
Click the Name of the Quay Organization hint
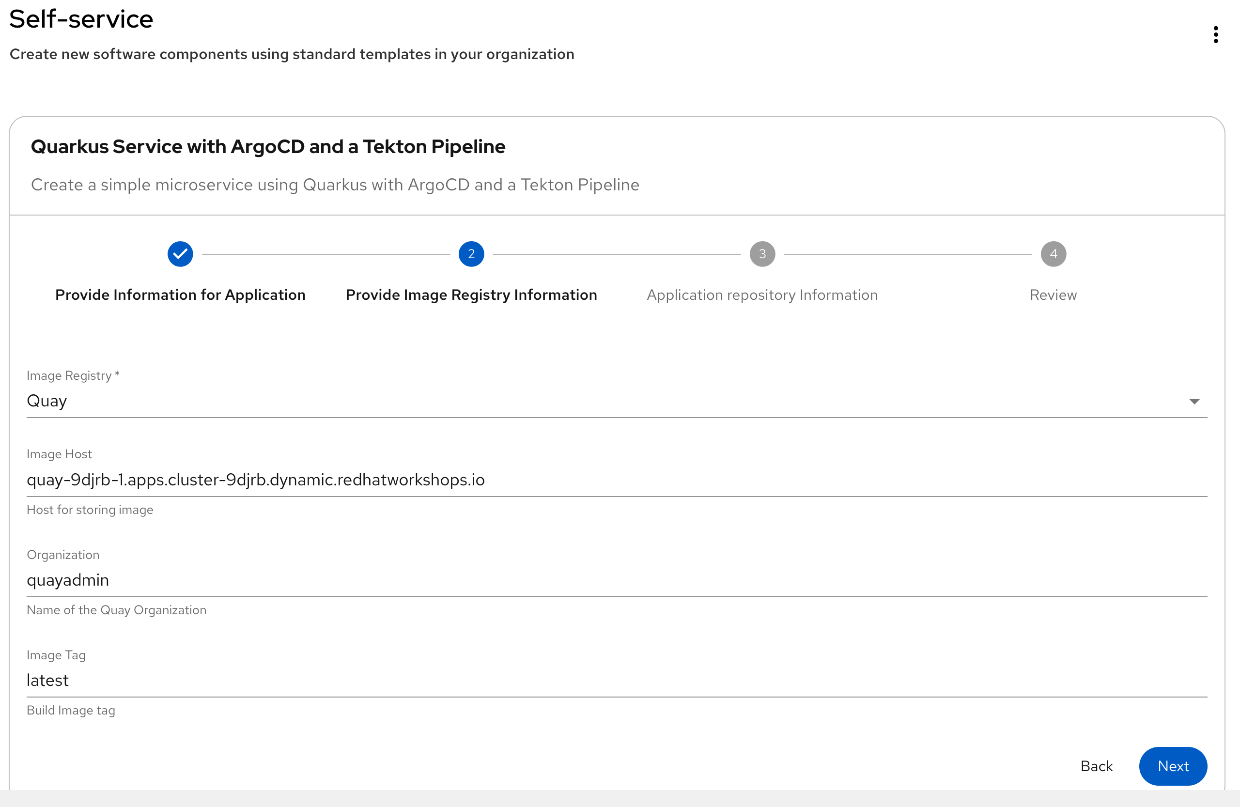[116, 610]
